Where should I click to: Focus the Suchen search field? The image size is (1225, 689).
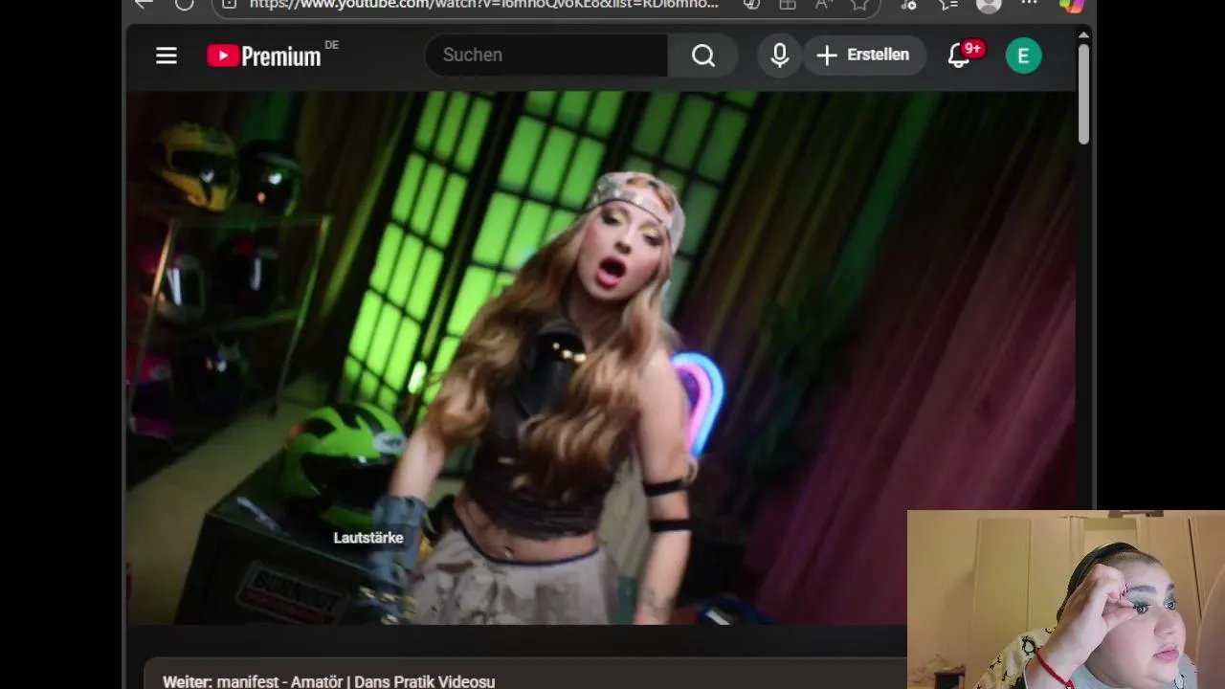tap(546, 56)
